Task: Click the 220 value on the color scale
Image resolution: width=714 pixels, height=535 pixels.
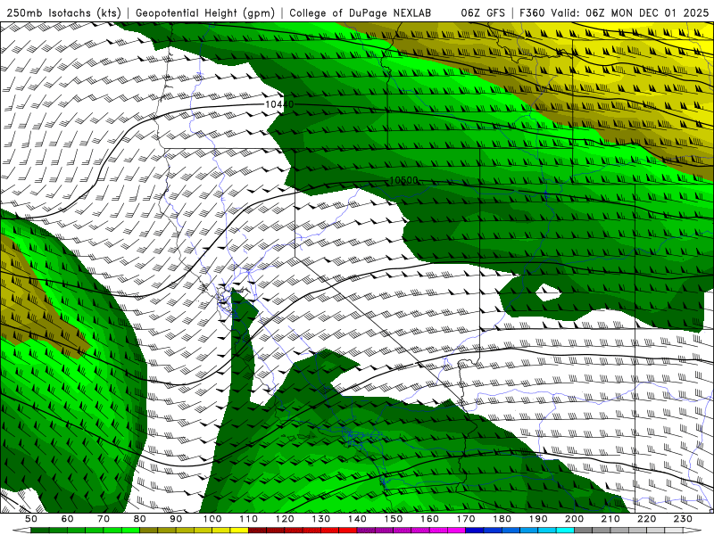Action: 646,519
